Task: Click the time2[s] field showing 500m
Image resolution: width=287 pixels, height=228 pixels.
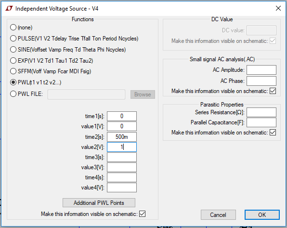Action: (x=122, y=137)
